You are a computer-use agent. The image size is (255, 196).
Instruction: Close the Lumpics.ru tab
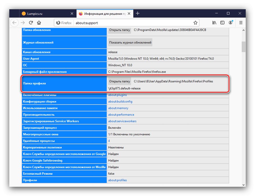click(72, 14)
